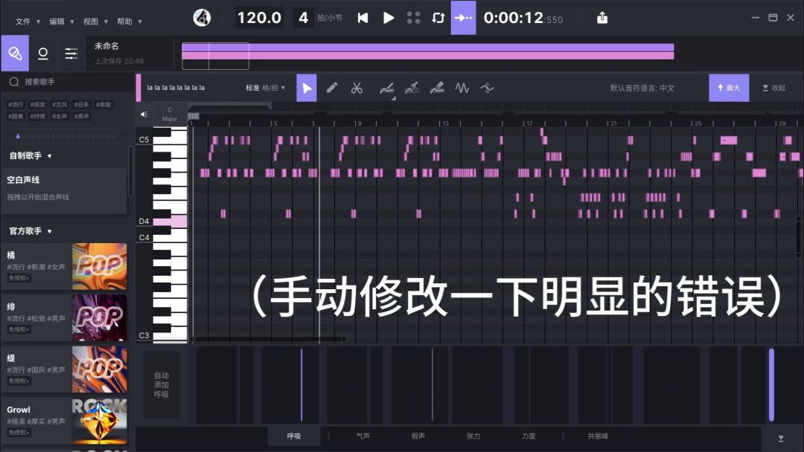Image resolution: width=804 pixels, height=452 pixels.
Task: Select the pencil draw tool
Action: pyautogui.click(x=332, y=88)
